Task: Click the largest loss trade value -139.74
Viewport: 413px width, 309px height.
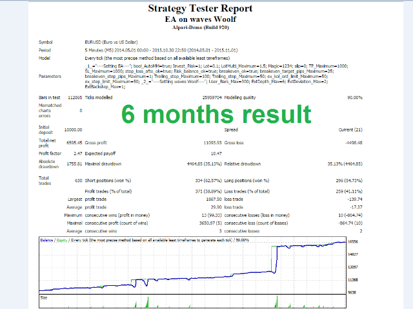Action: click(x=355, y=200)
